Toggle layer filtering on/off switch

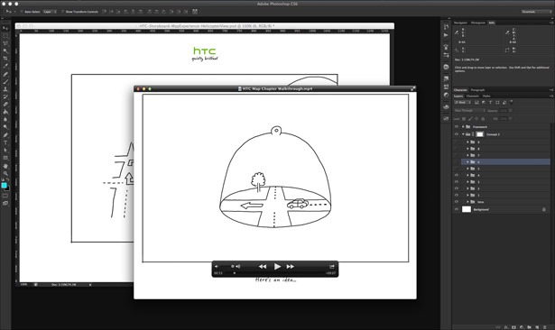pyautogui.click(x=511, y=102)
